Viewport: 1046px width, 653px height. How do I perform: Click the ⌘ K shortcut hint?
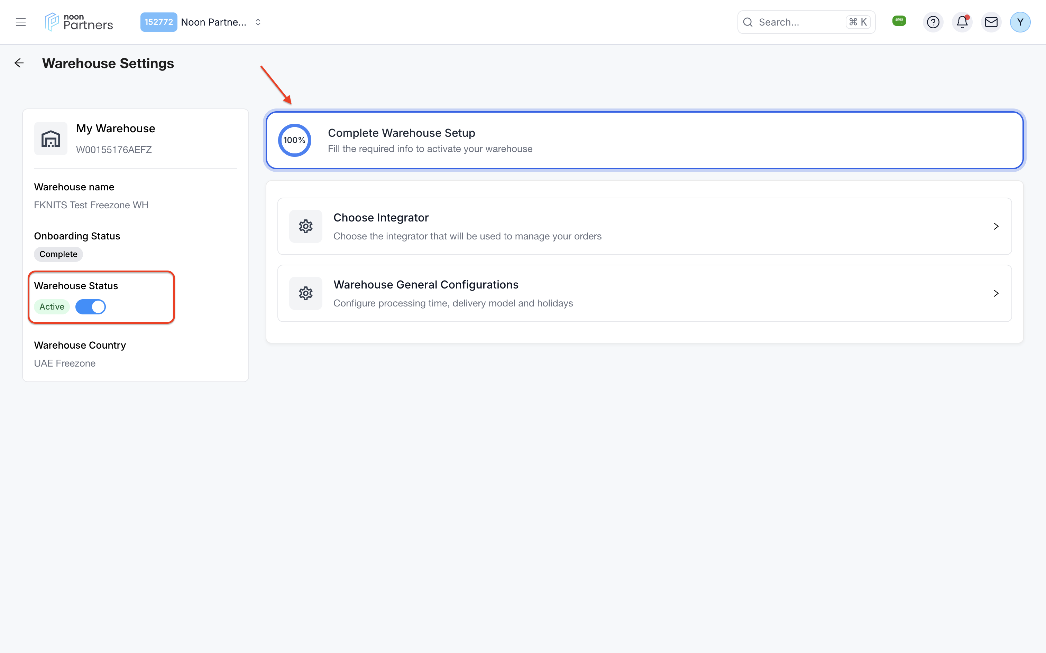pyautogui.click(x=858, y=22)
